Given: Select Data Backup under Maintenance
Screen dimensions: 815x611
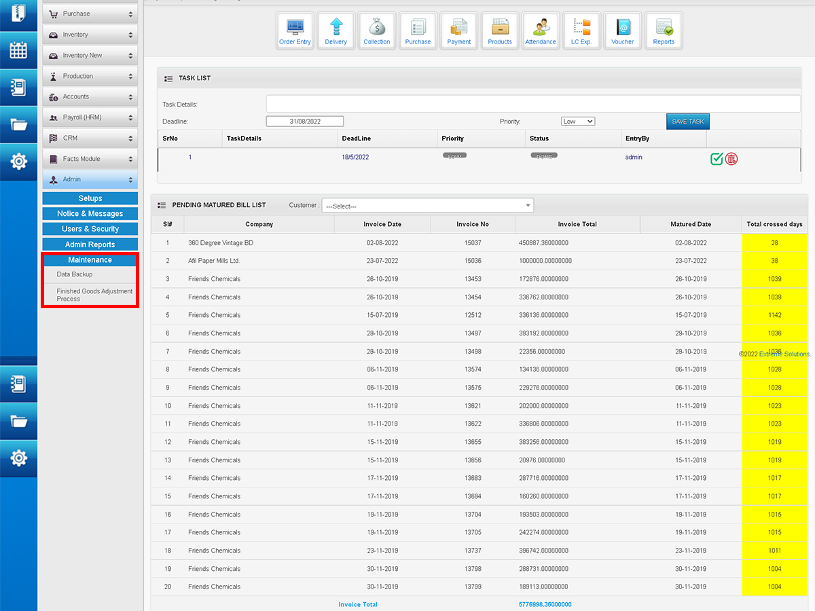Looking at the screenshot, I should click(75, 274).
